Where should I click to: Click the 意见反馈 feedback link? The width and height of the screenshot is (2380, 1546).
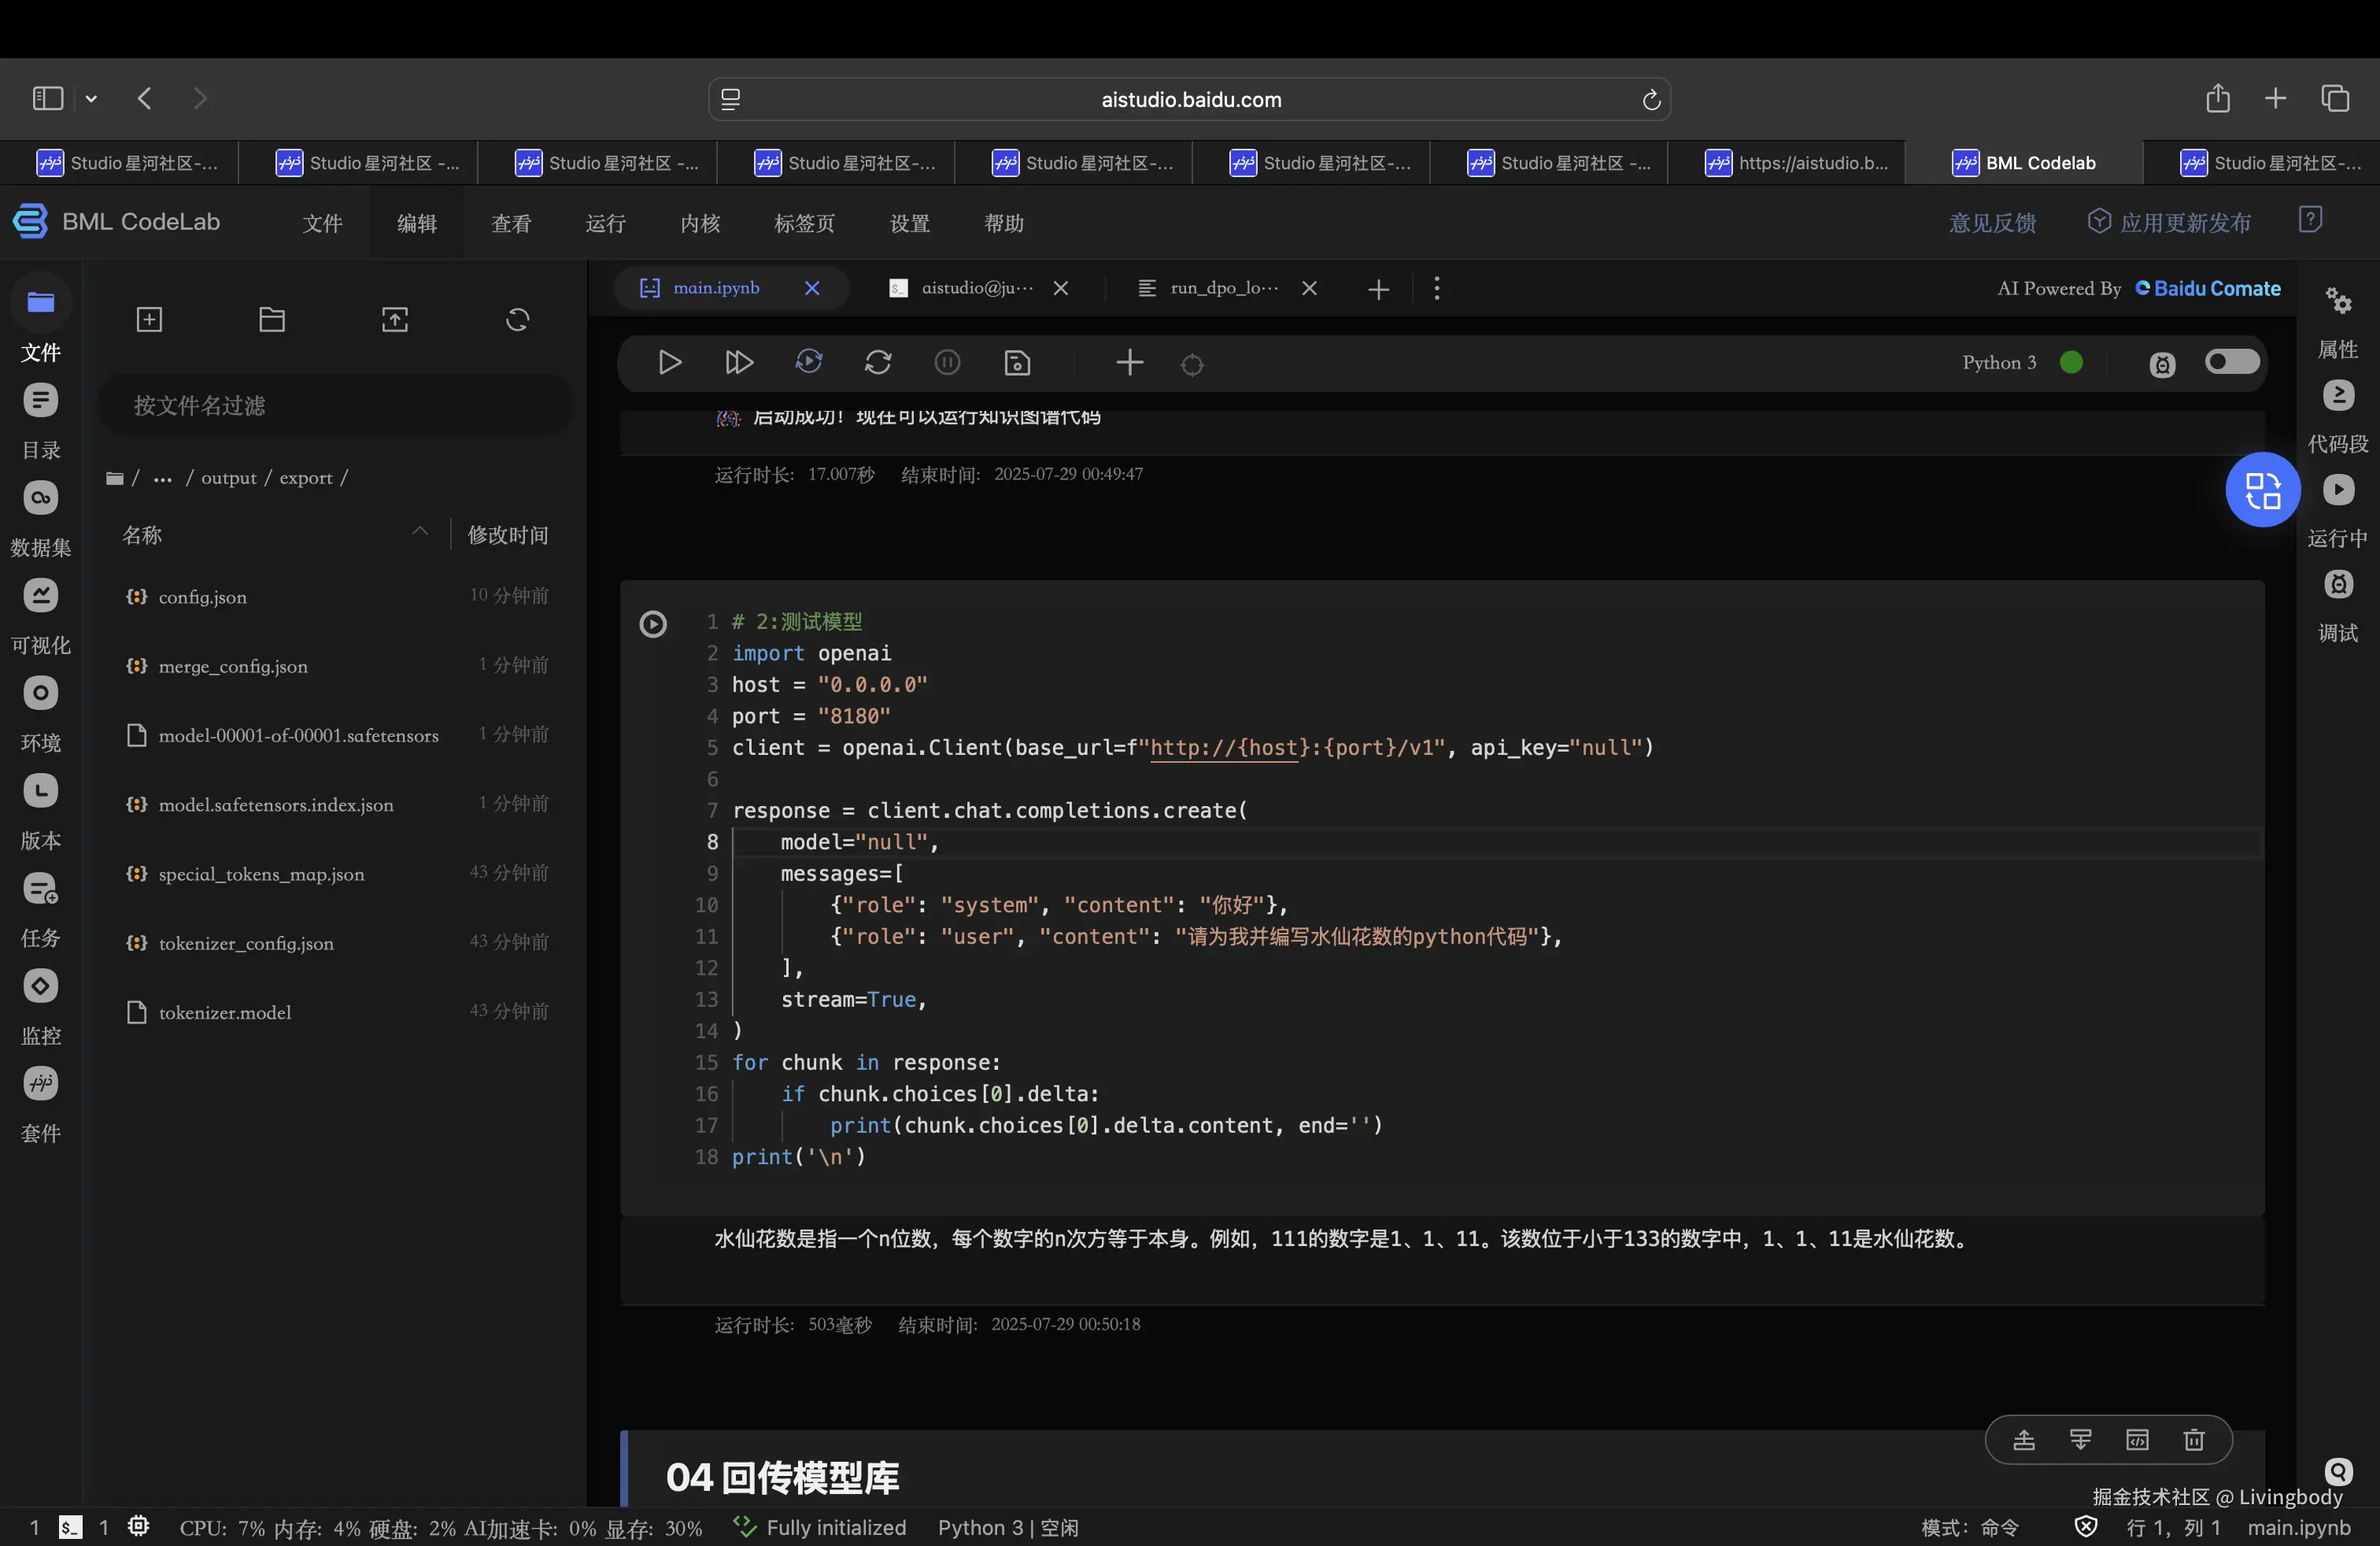(1991, 222)
